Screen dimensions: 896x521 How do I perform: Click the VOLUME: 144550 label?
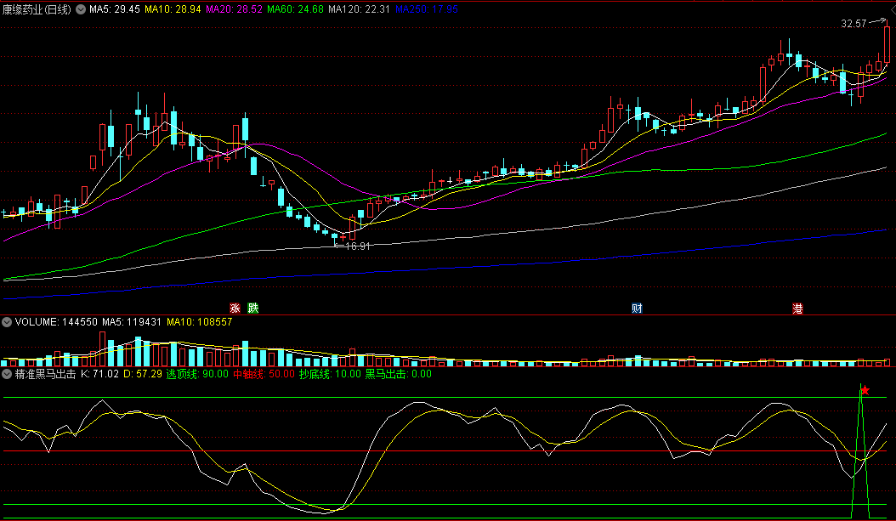tap(56, 322)
